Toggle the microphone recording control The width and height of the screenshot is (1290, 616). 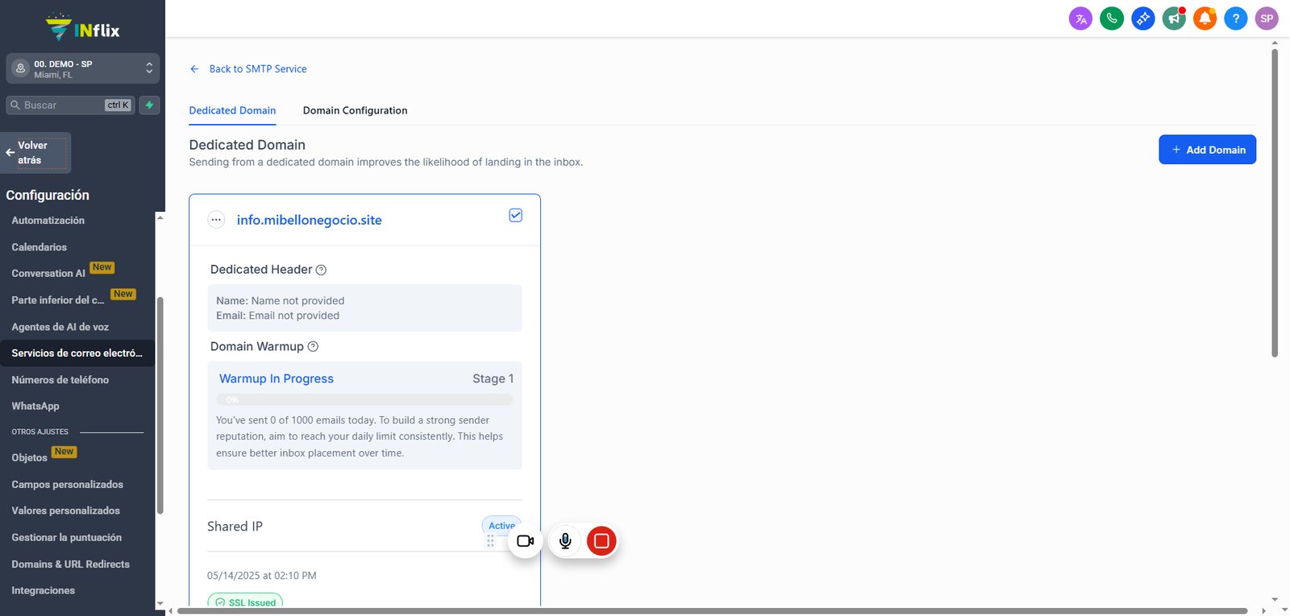pos(565,541)
